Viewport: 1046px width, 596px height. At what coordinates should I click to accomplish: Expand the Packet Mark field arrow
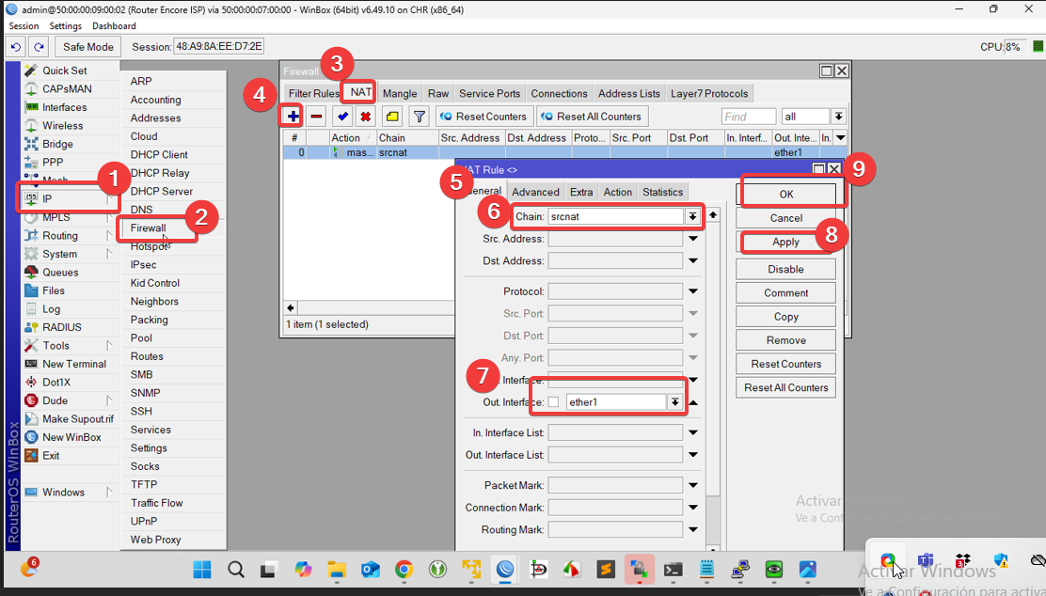coord(693,486)
